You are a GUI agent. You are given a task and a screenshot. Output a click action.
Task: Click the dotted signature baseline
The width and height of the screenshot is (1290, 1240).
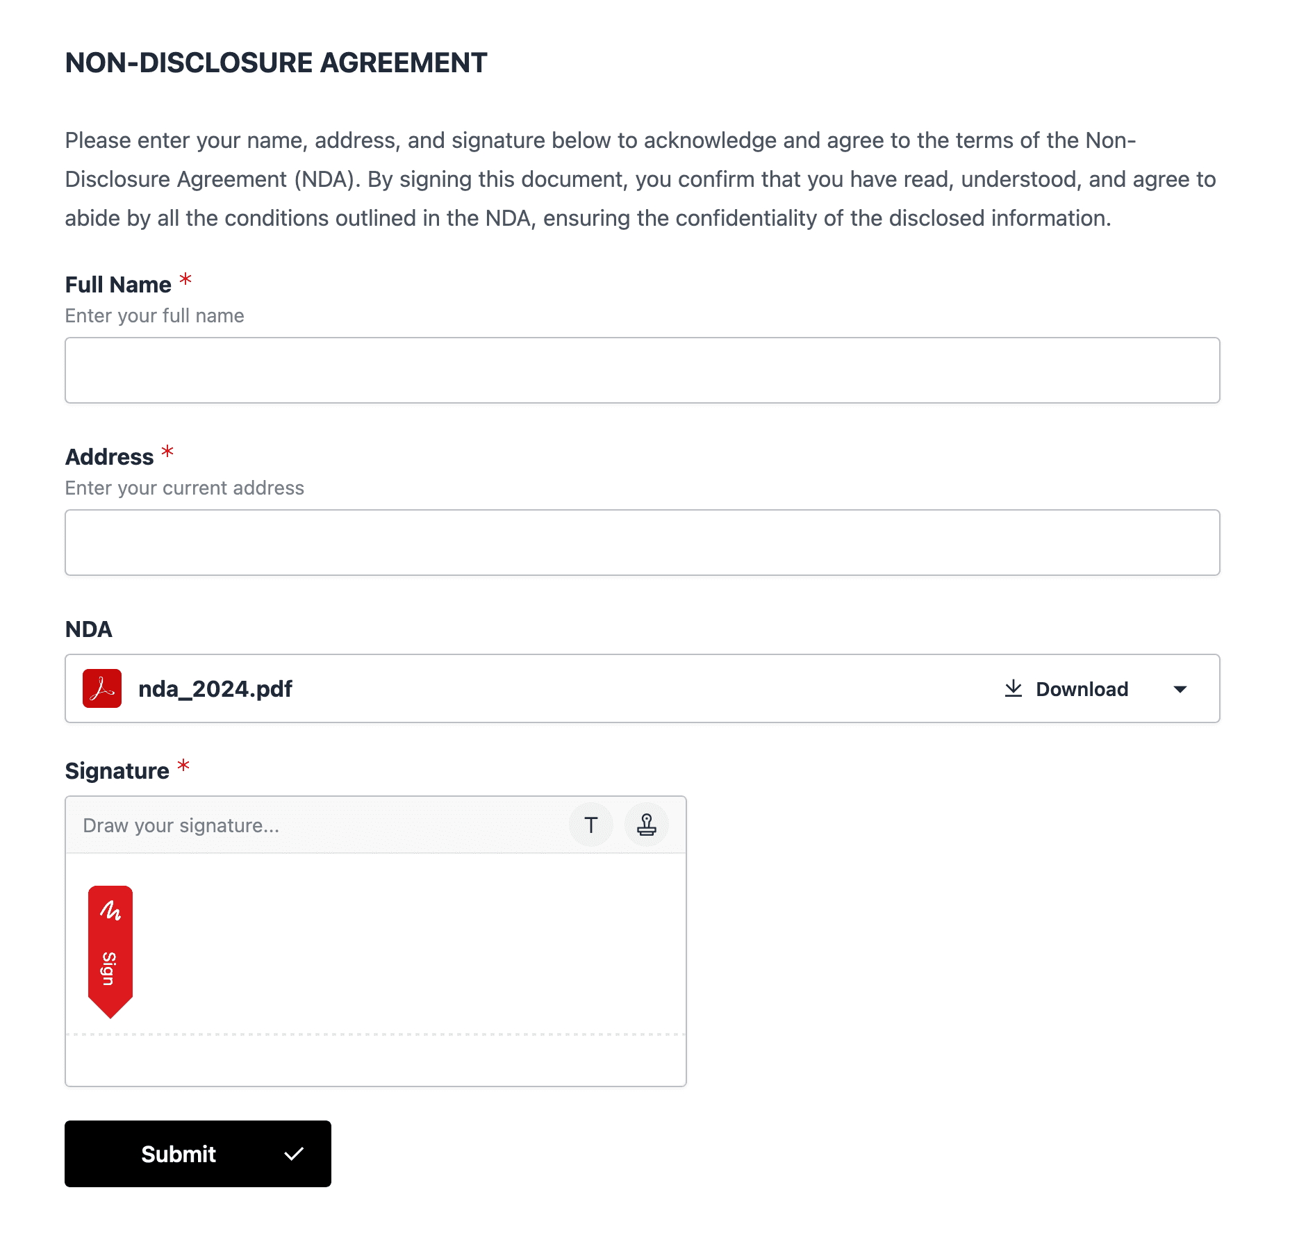(x=375, y=1034)
